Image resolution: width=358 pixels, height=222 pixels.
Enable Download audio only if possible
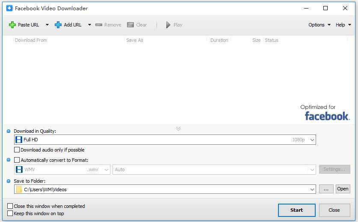tap(17, 150)
